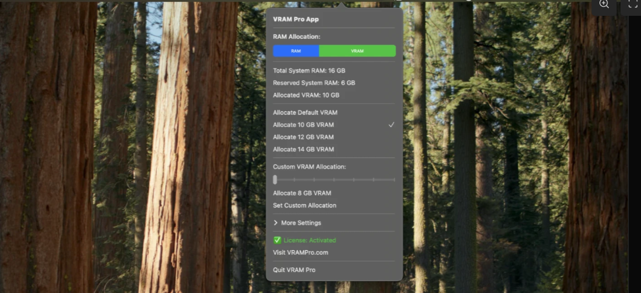Expand the More Settings chevron arrow

pyautogui.click(x=275, y=223)
